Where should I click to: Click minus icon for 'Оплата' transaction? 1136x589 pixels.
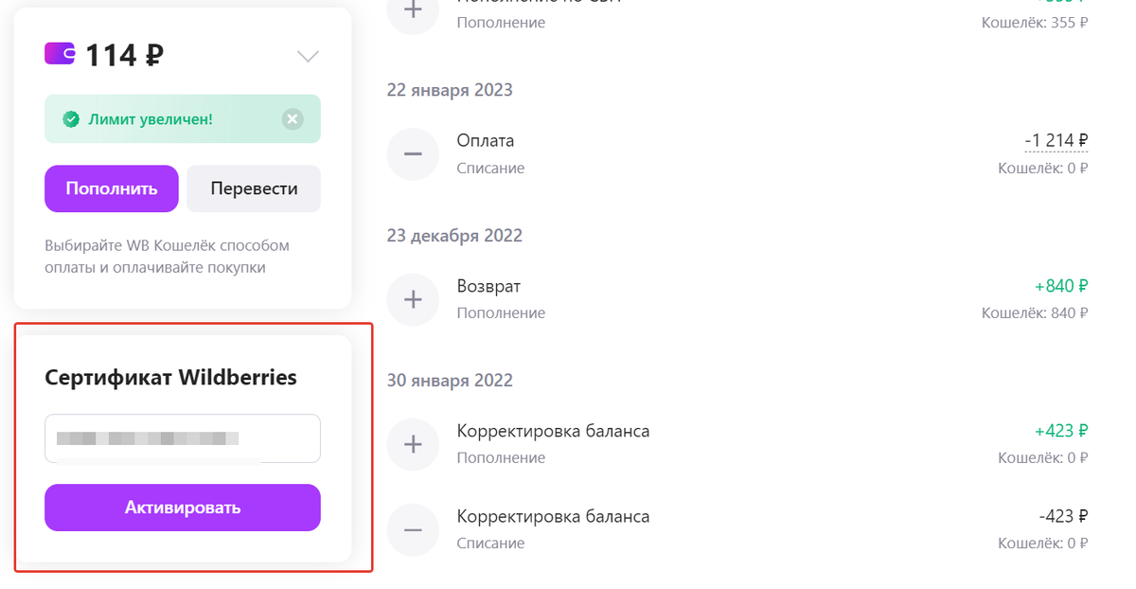(413, 153)
